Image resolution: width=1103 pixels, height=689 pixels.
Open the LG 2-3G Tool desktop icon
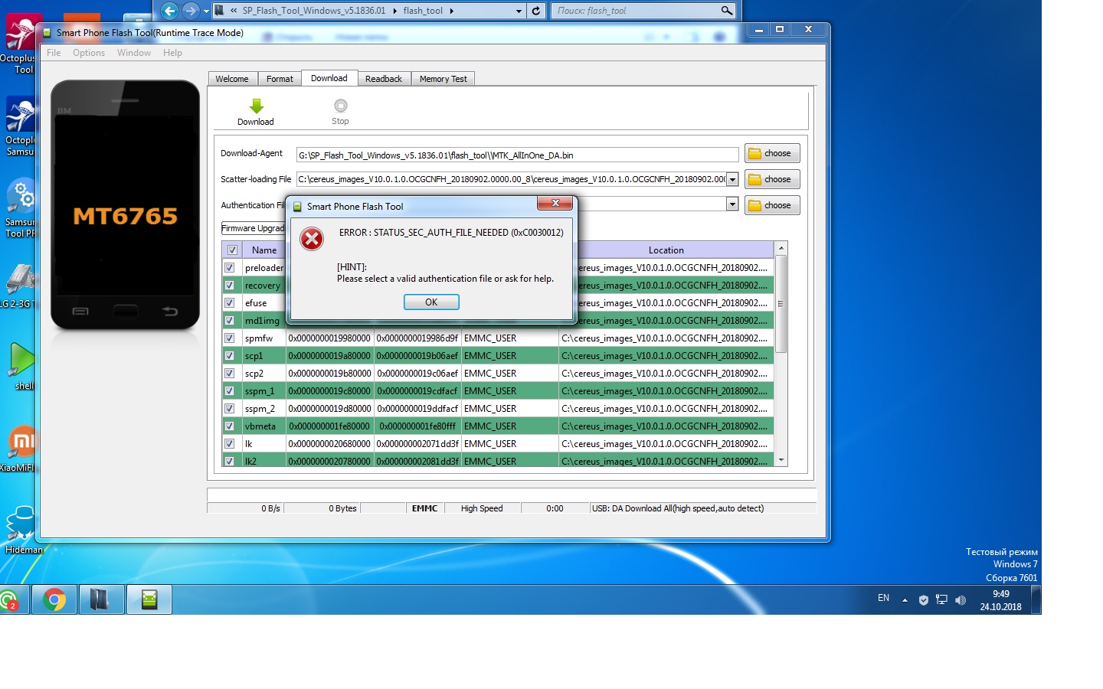(x=18, y=286)
